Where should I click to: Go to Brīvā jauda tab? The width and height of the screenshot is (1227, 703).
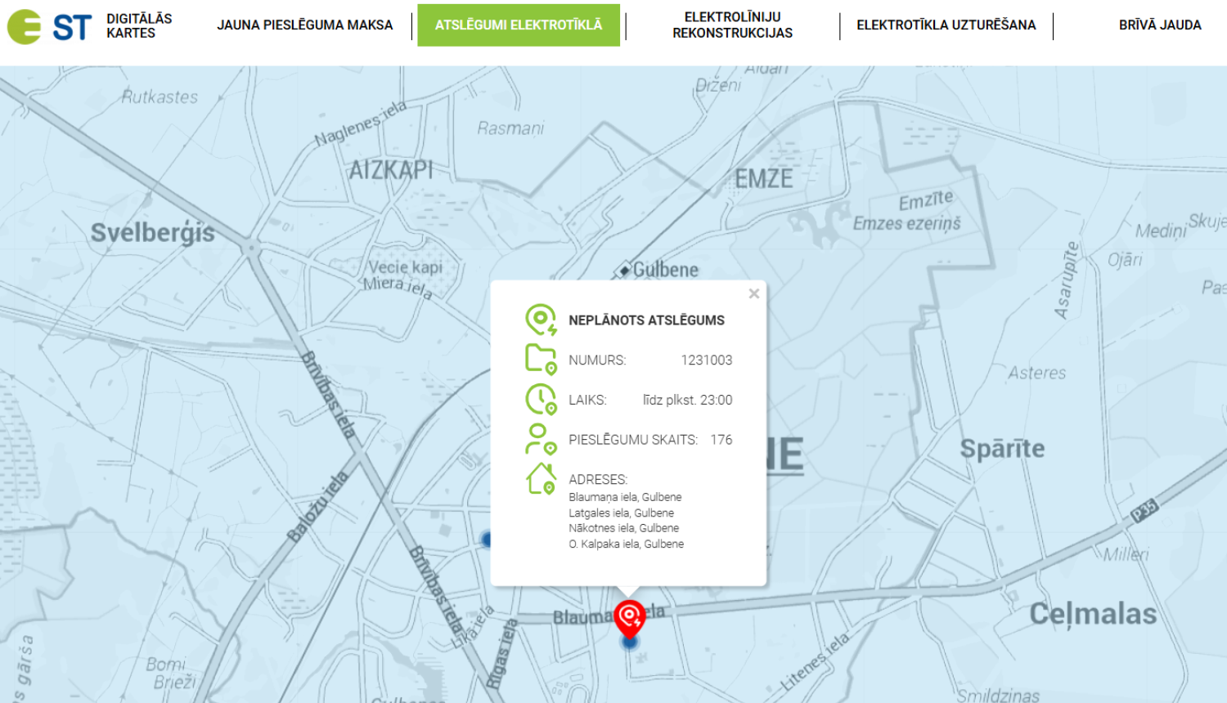pos(1160,25)
